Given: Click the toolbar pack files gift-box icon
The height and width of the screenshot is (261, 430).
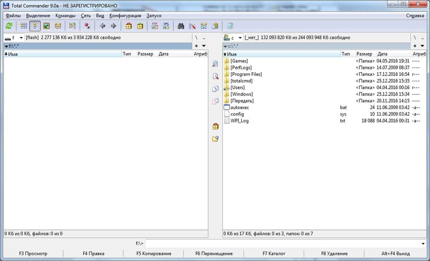Looking at the screenshot, I should click(129, 26).
